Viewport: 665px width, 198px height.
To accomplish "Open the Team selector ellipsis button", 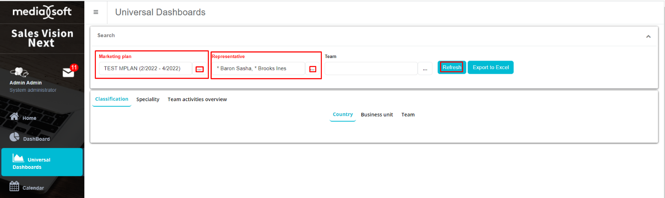I will tap(425, 69).
